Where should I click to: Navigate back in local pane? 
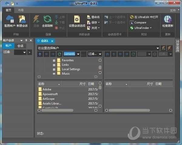pos(46,54)
